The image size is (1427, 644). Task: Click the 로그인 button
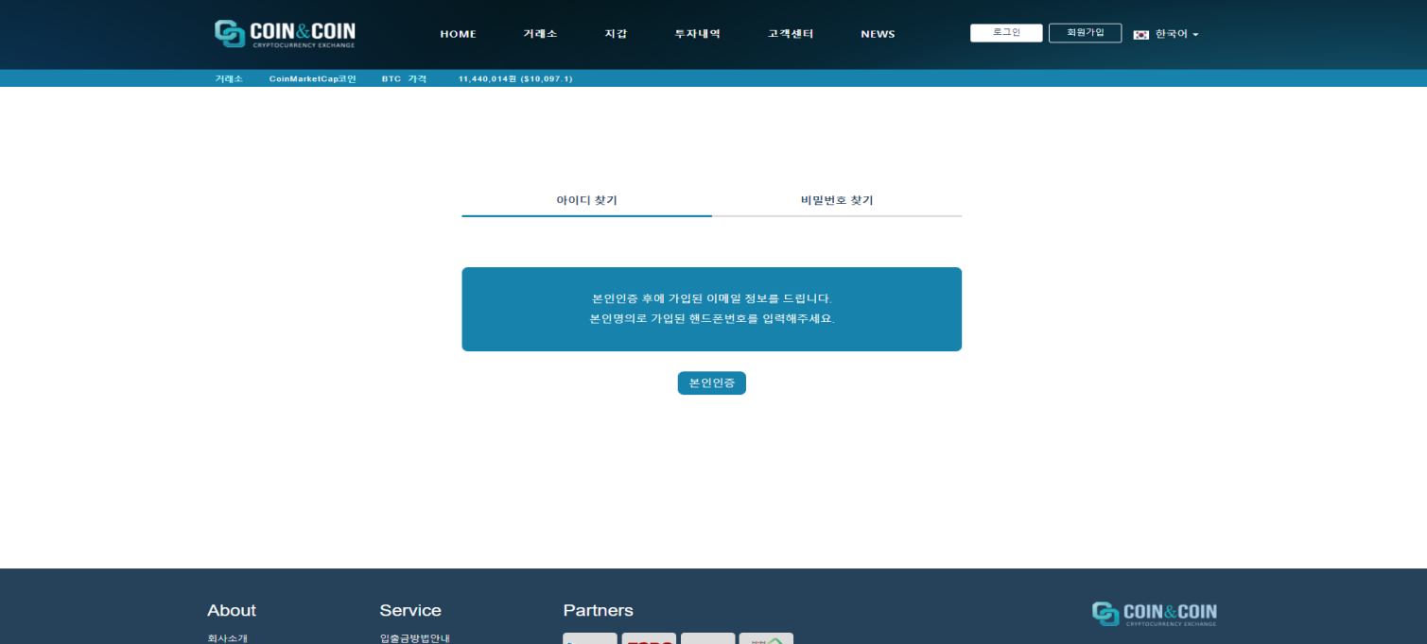1006,33
